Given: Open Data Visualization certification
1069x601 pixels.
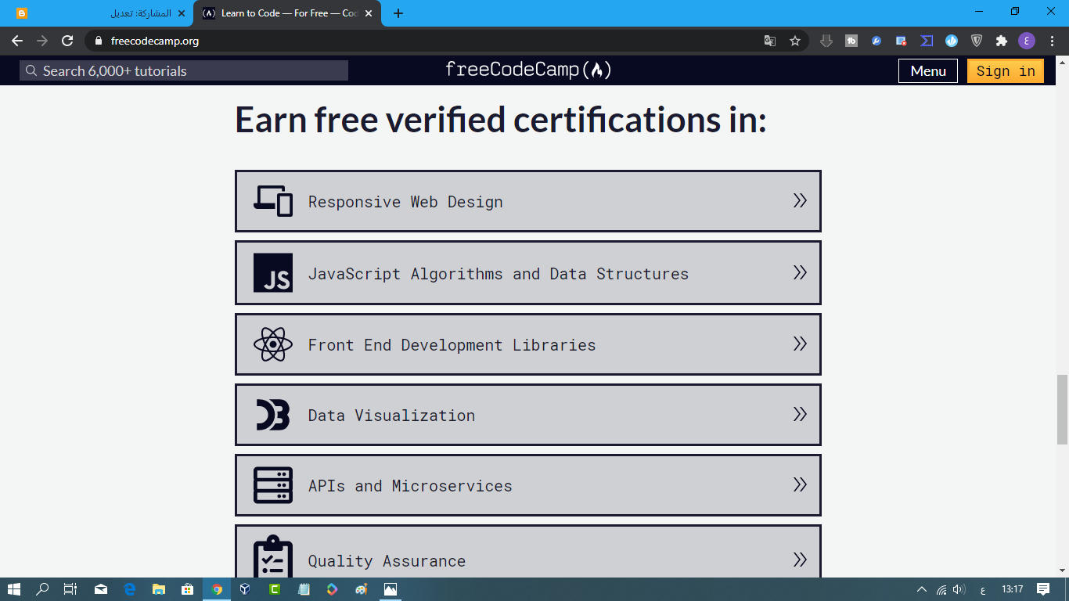Looking at the screenshot, I should click(528, 415).
